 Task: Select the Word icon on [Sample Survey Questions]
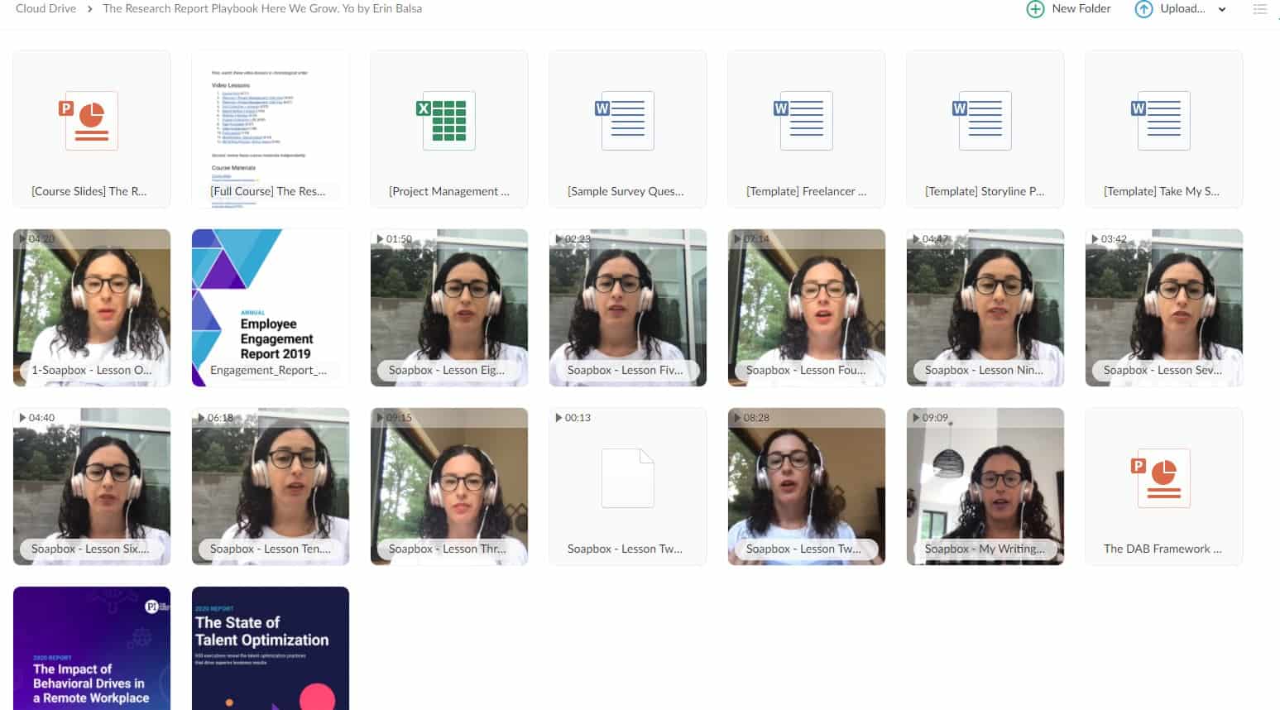(x=627, y=121)
